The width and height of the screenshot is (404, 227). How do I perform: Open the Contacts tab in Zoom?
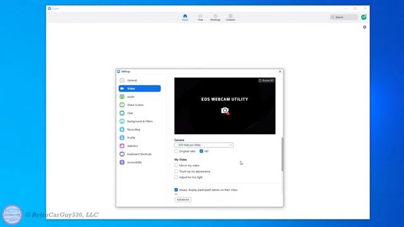230,18
